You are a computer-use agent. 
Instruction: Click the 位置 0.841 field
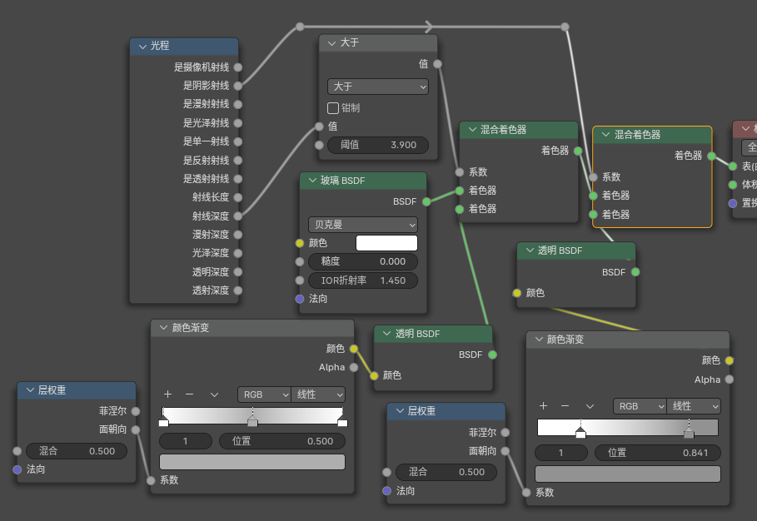click(x=657, y=453)
